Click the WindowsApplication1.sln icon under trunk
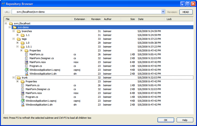Viewport: 197px width, 126px height. [x=22, y=105]
